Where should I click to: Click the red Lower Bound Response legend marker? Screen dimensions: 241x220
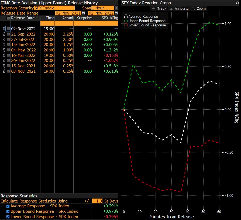pyautogui.click(x=126, y=25)
